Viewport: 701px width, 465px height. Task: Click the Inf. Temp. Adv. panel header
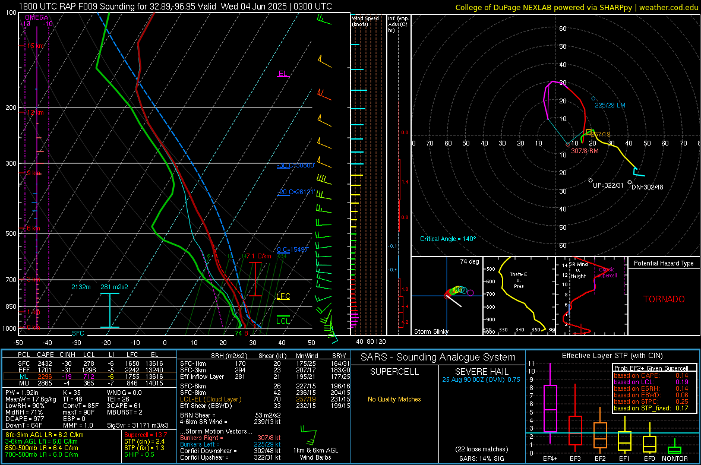(x=398, y=24)
